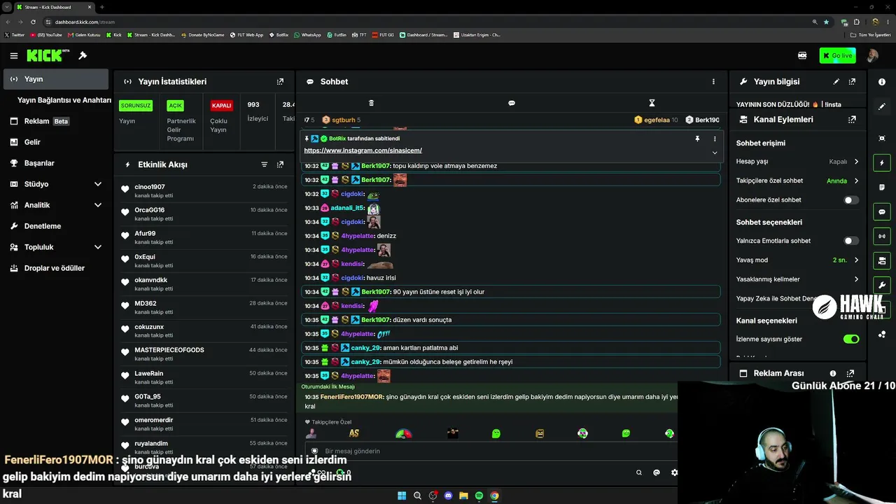
Task: Click the message input field
Action: click(490, 451)
